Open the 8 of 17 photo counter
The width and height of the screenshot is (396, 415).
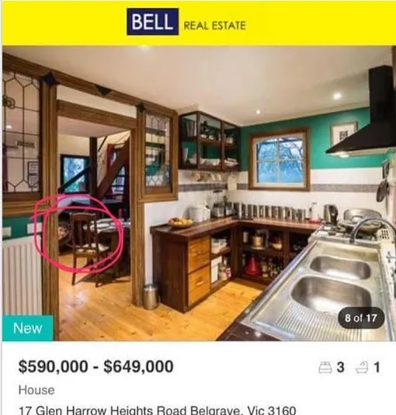(x=361, y=318)
